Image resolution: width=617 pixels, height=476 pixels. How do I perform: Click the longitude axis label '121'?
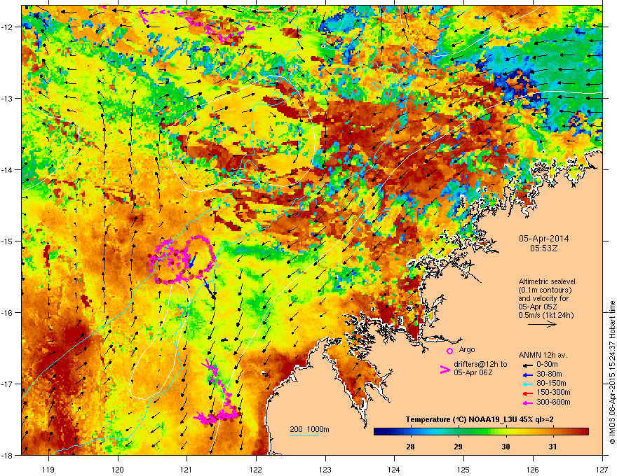click(x=187, y=469)
